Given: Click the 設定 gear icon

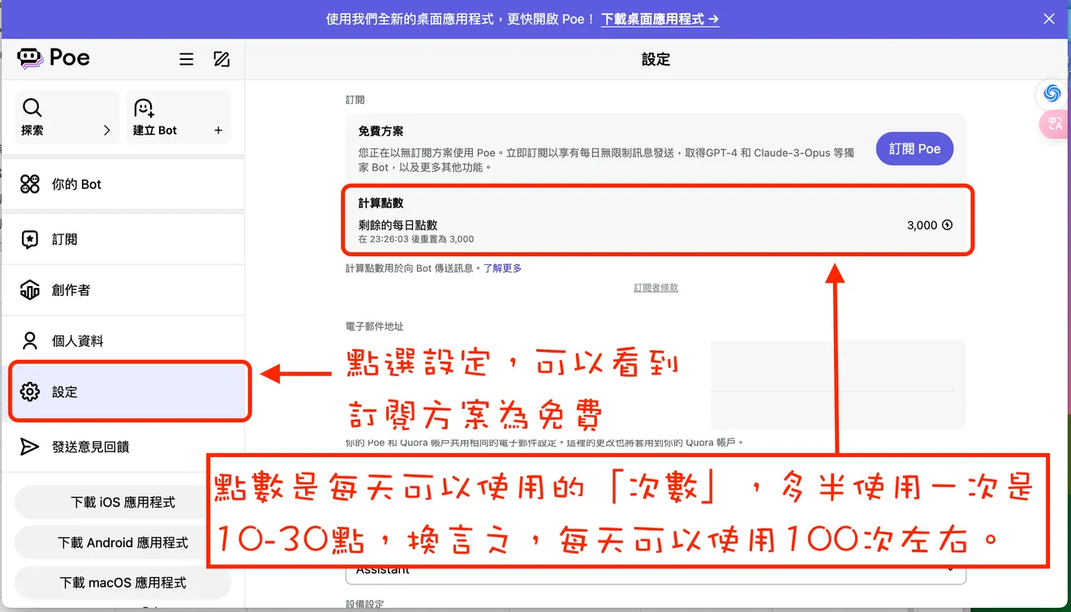Looking at the screenshot, I should [x=30, y=392].
